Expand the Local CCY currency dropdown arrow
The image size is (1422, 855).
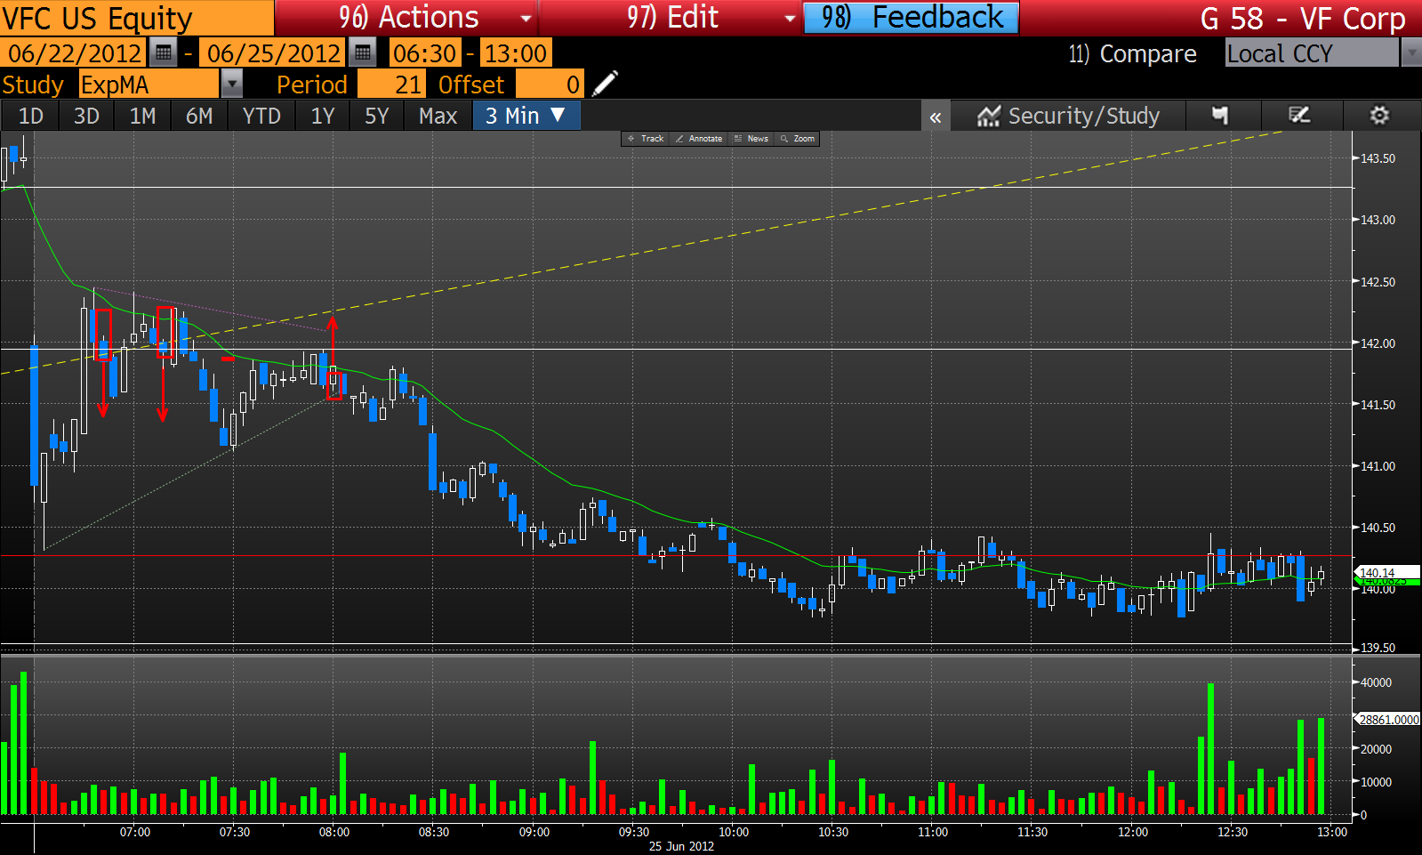[x=1411, y=53]
